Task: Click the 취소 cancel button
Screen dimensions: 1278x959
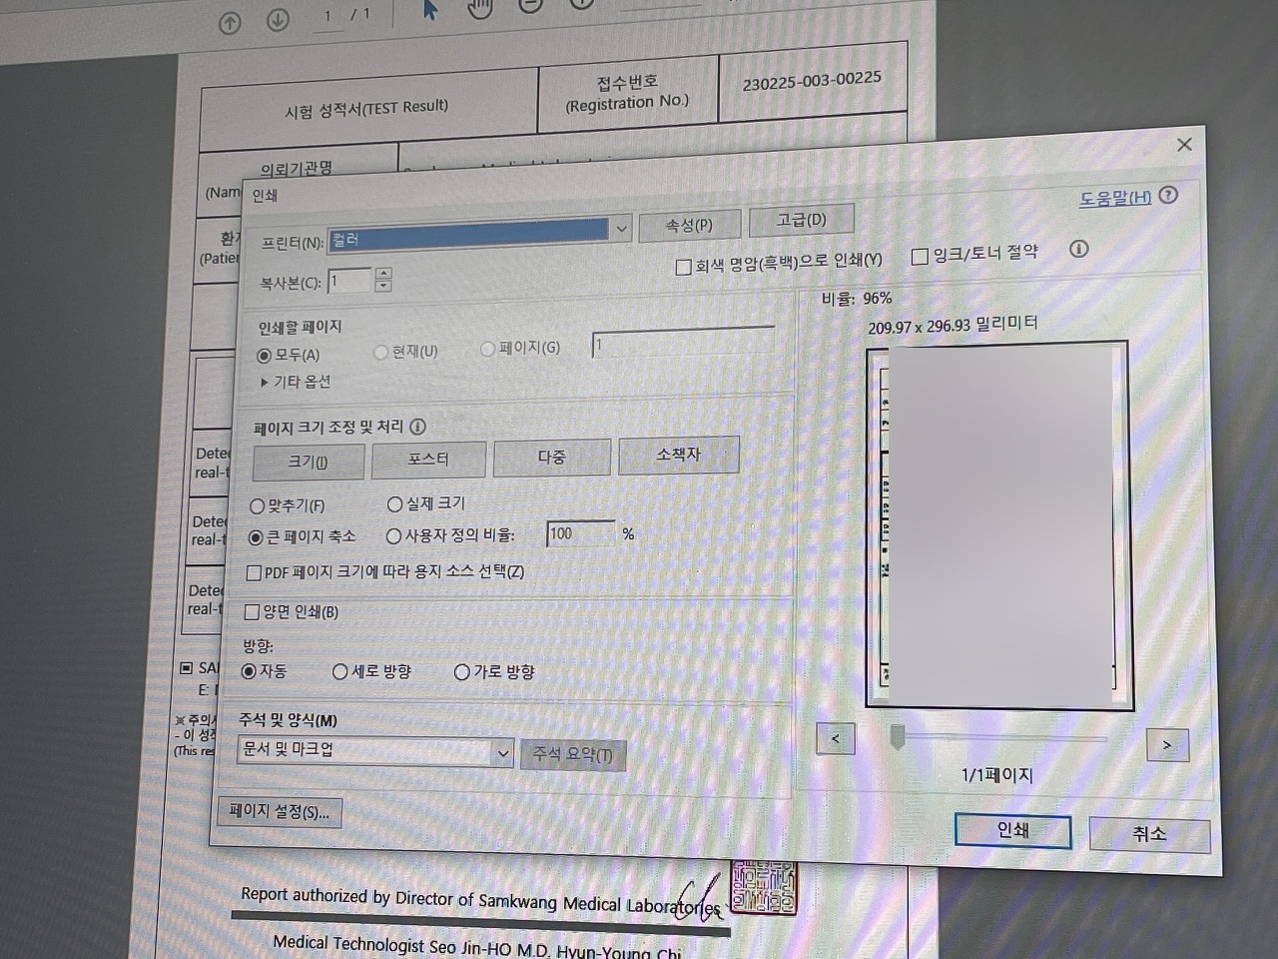Action: (1149, 834)
